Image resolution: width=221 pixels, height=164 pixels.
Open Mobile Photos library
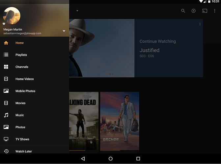(35, 91)
